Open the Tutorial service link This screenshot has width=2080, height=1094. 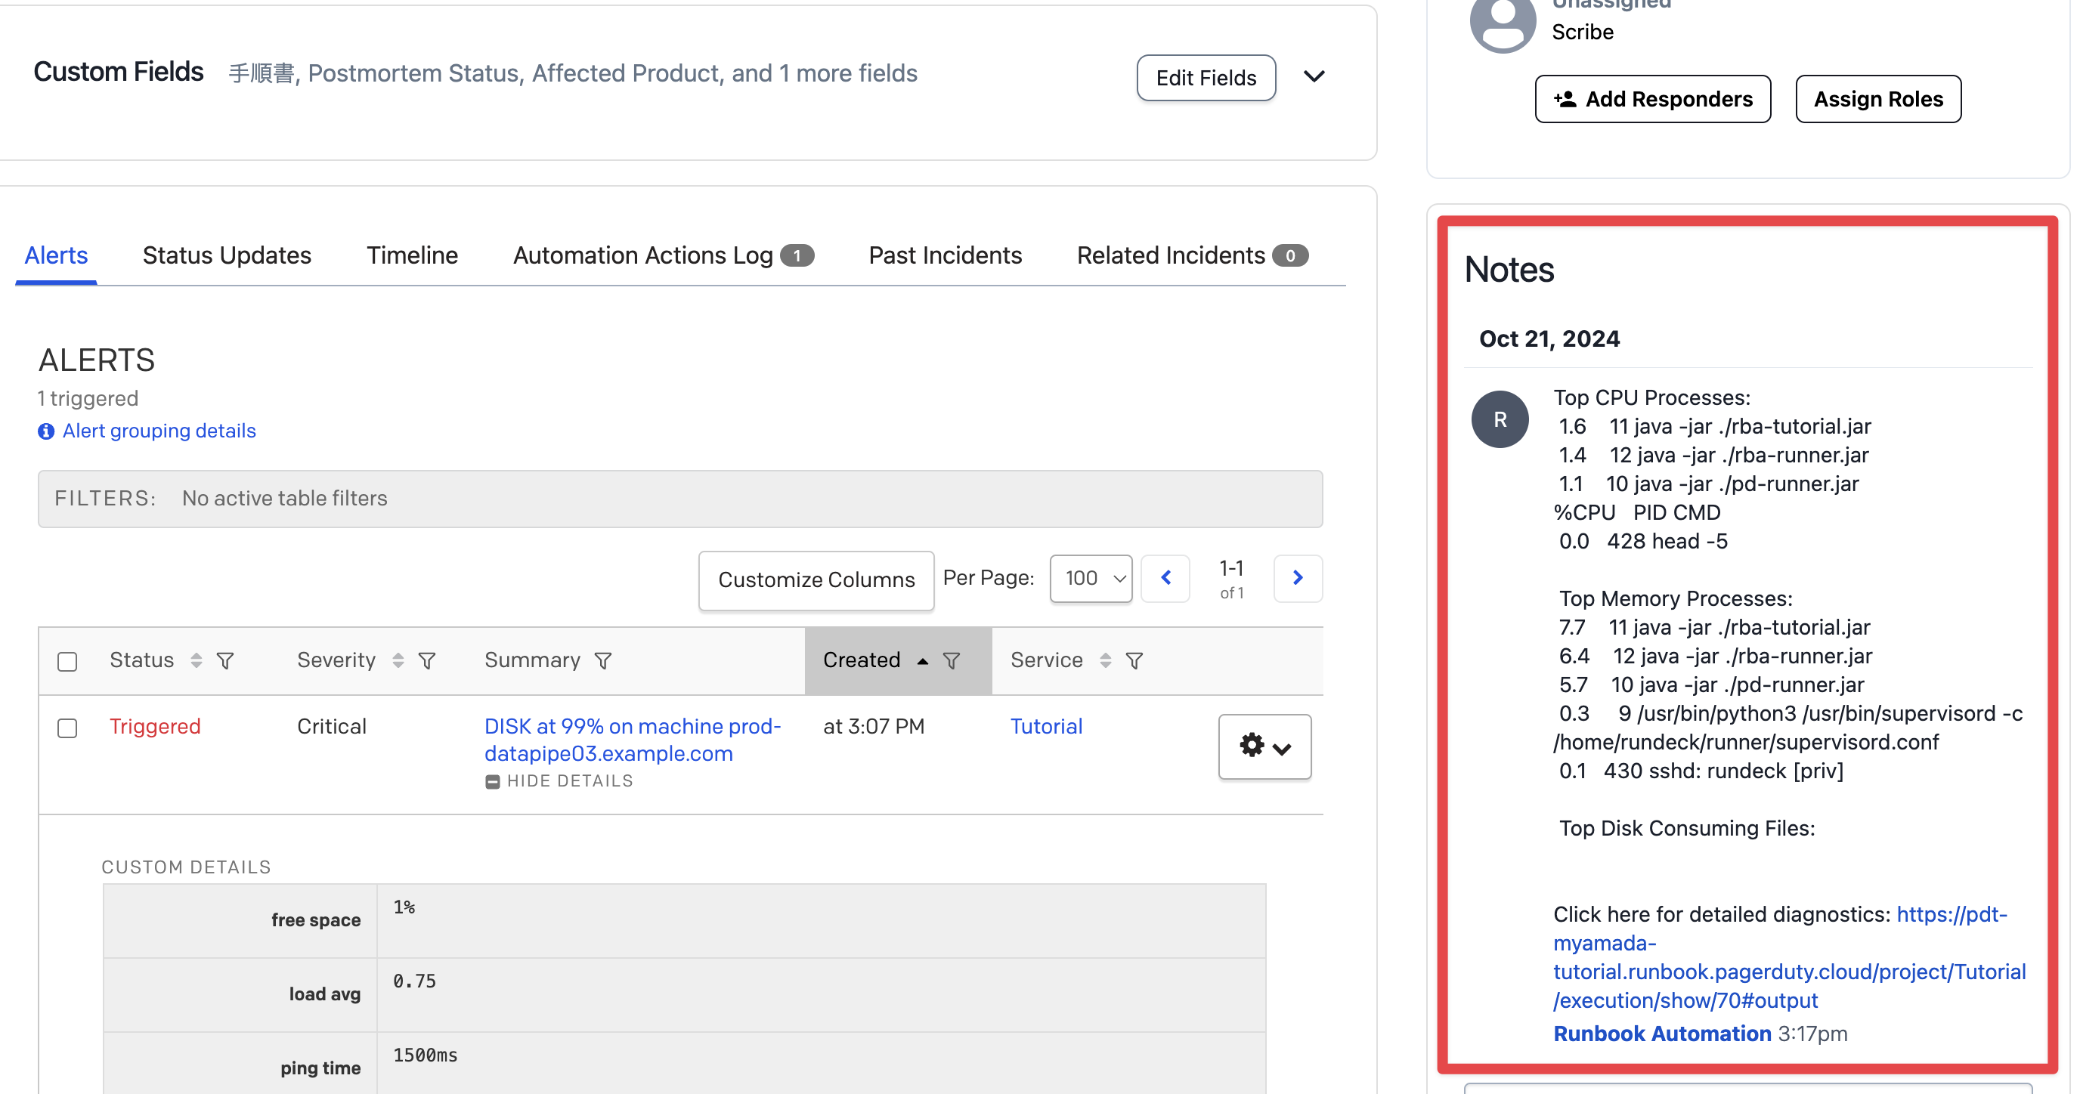1045,726
